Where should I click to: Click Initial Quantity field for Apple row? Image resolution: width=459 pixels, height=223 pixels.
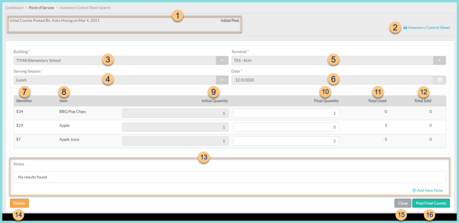[x=175, y=127]
